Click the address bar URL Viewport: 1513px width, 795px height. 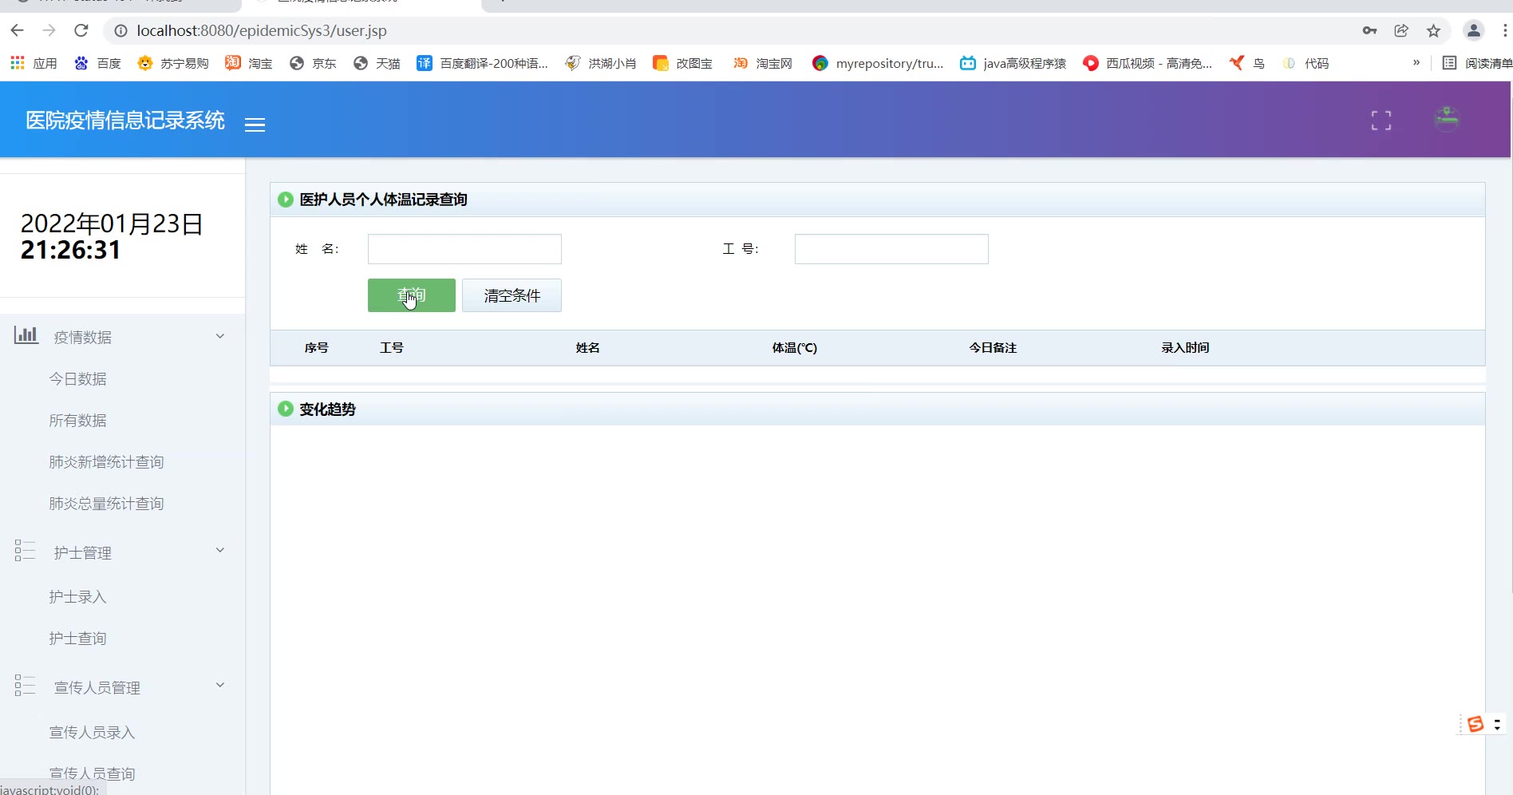pos(262,30)
